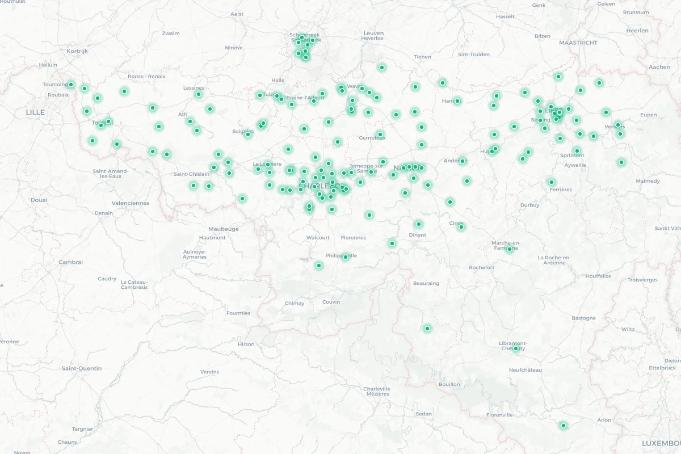
Task: Click the marker on Marche-en-Famenne
Action: tap(510, 249)
